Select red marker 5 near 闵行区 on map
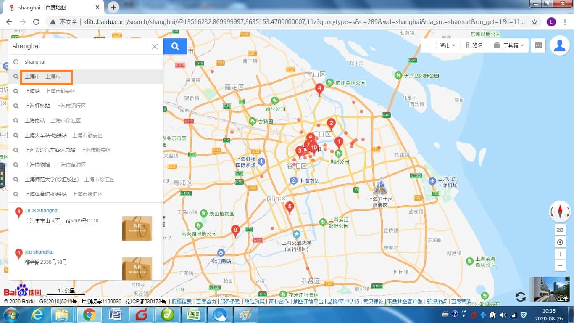 (289, 208)
